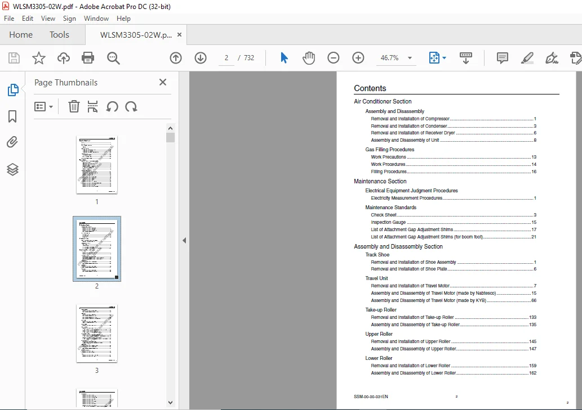The image size is (582, 410).
Task: Click the 46.7% zoom value field
Action: click(389, 58)
